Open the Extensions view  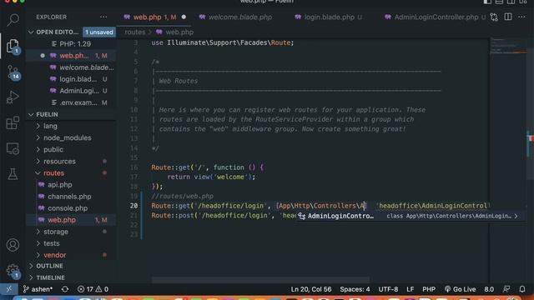coord(13,122)
